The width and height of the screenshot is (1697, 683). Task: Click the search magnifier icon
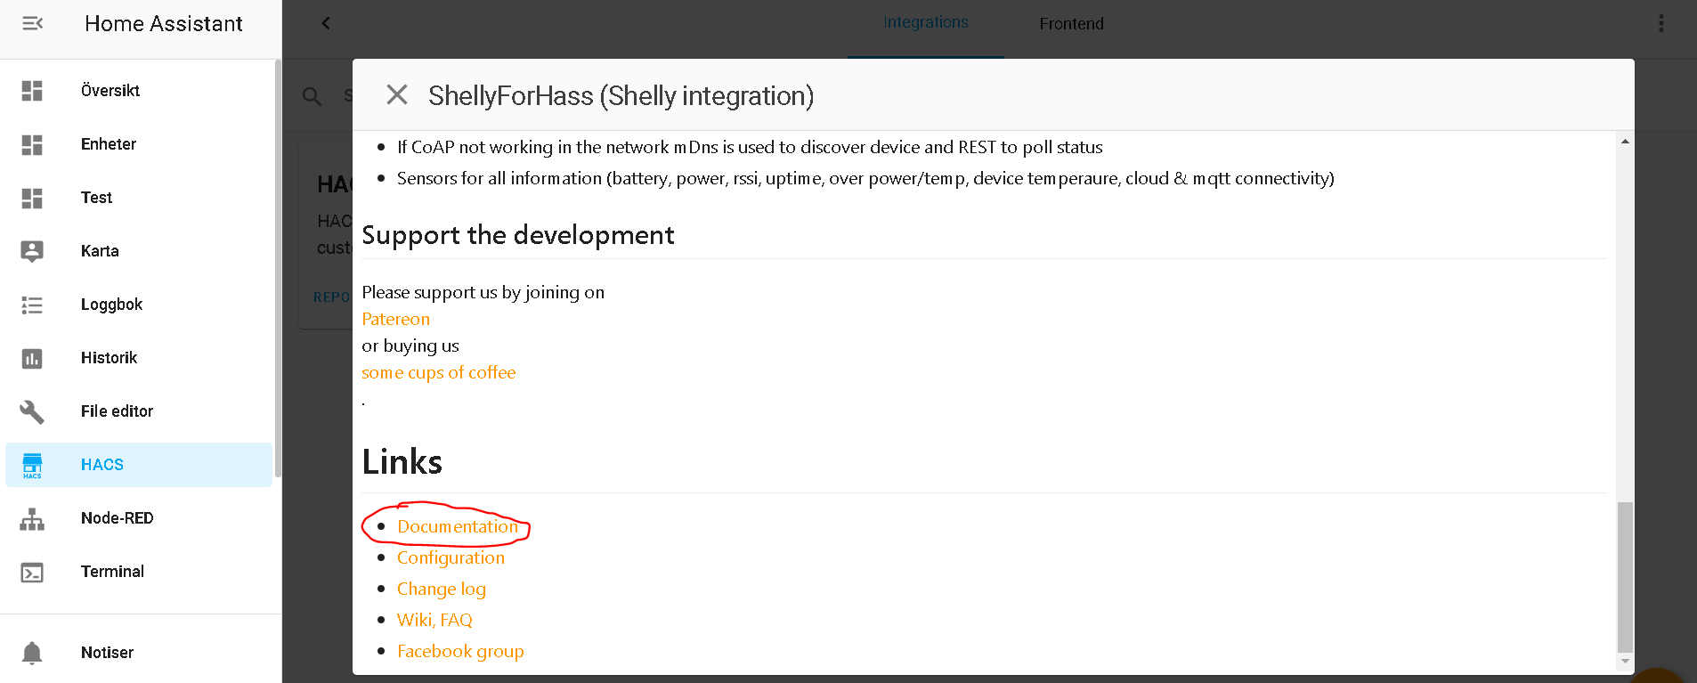(312, 95)
